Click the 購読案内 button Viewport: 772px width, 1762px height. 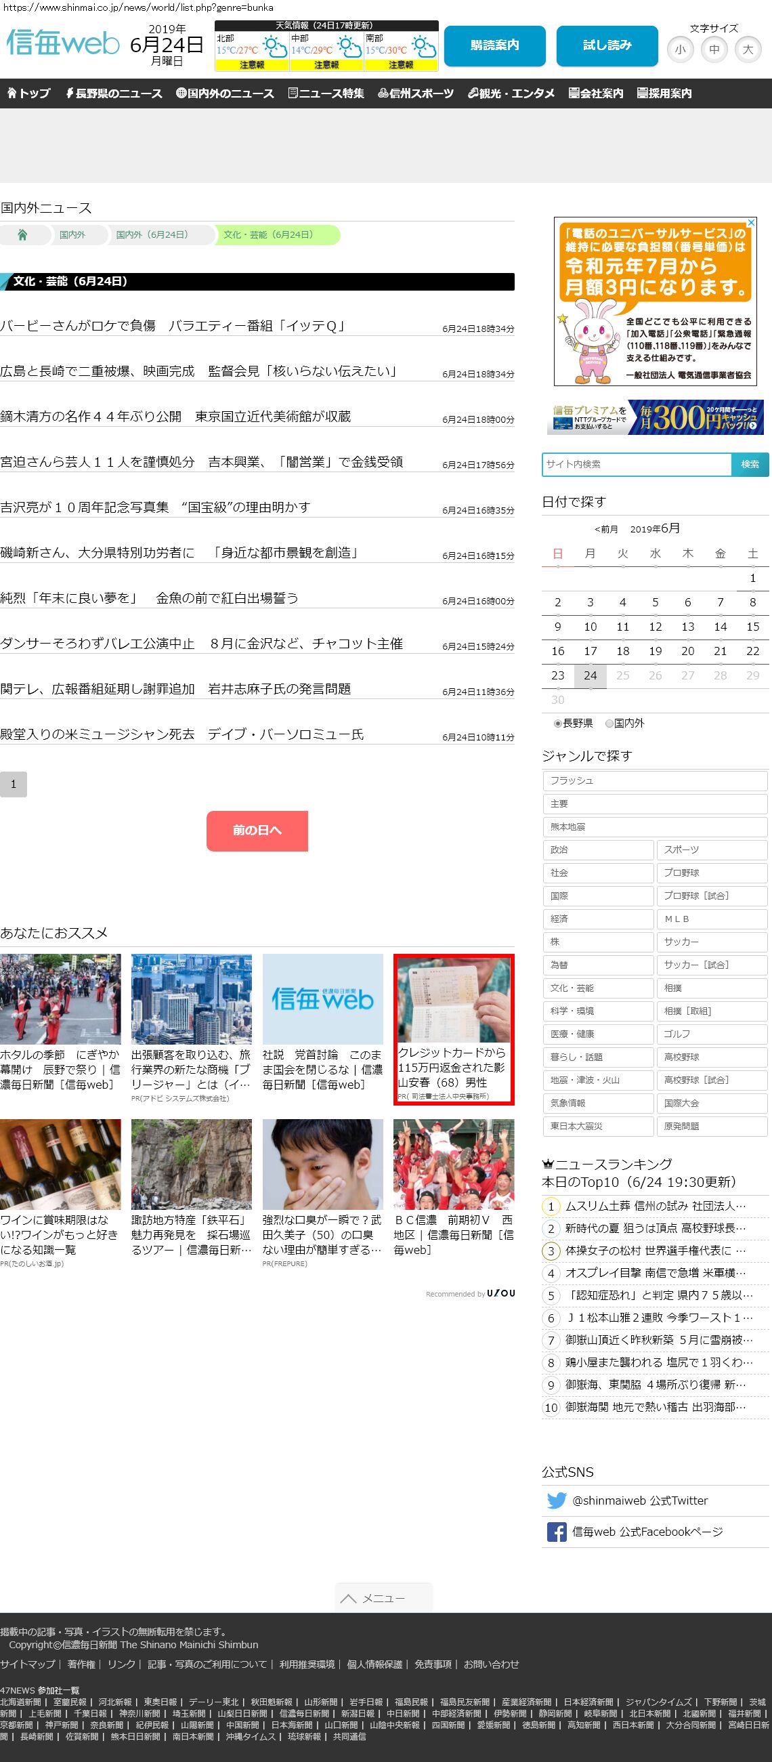pyautogui.click(x=494, y=46)
